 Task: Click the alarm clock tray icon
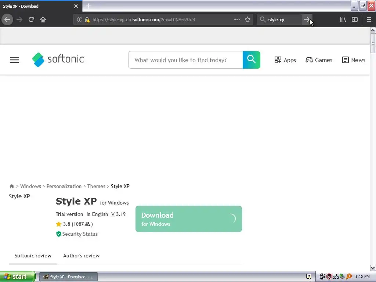pos(322,276)
